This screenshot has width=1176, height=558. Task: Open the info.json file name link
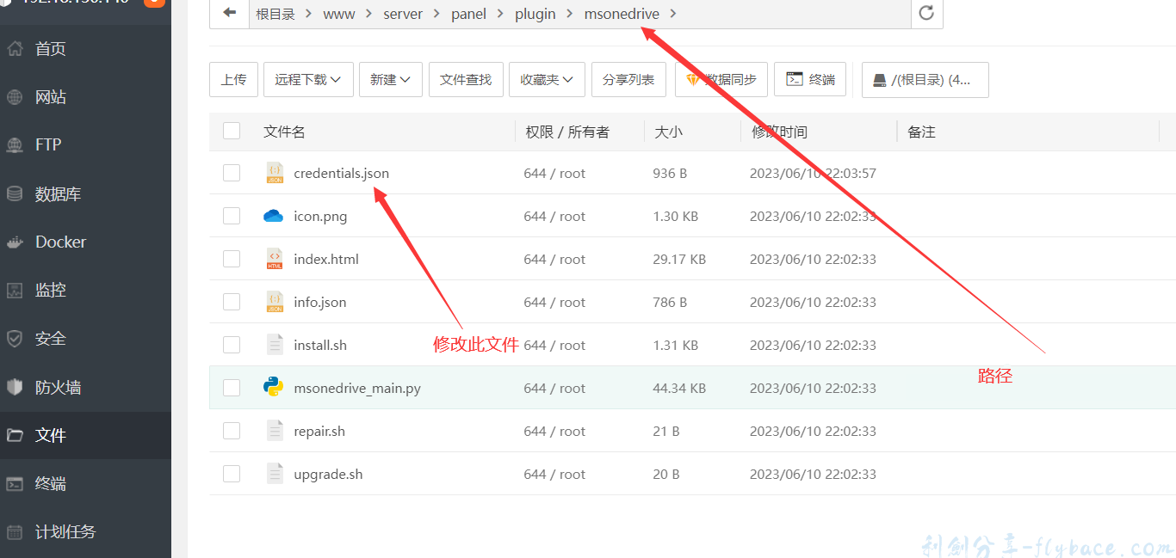tap(319, 302)
